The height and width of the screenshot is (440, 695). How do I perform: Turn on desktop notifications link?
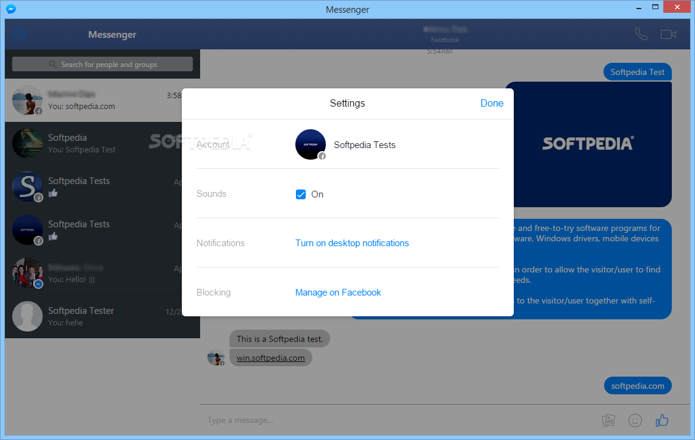click(x=352, y=243)
